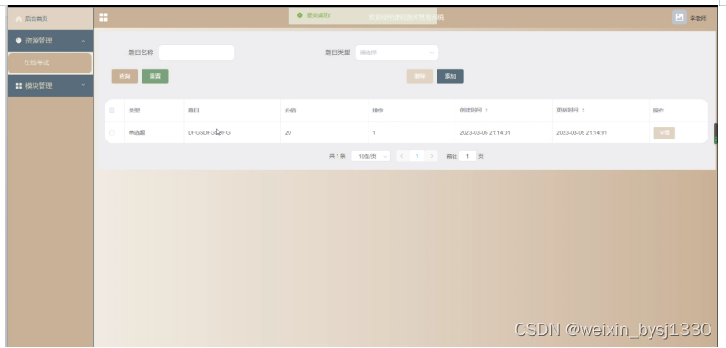Click the user name beside avatar
The height and width of the screenshot is (348, 726).
[698, 18]
